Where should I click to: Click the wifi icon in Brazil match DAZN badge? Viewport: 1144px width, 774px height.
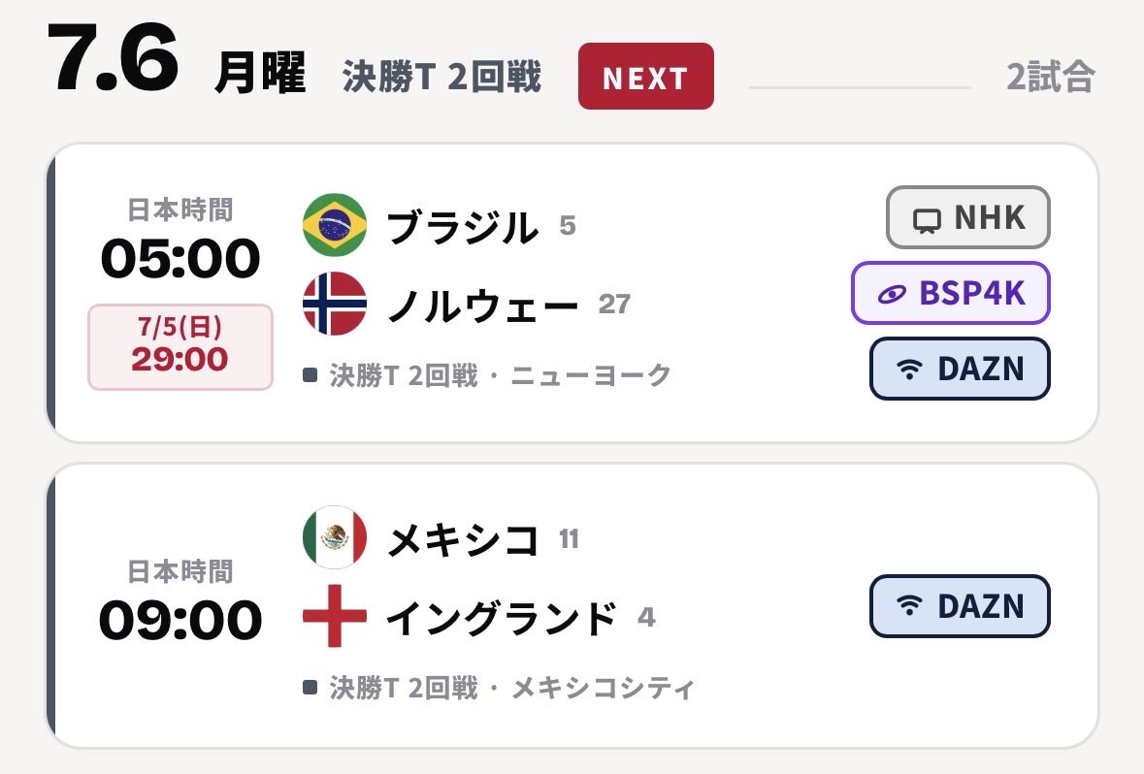click(909, 369)
